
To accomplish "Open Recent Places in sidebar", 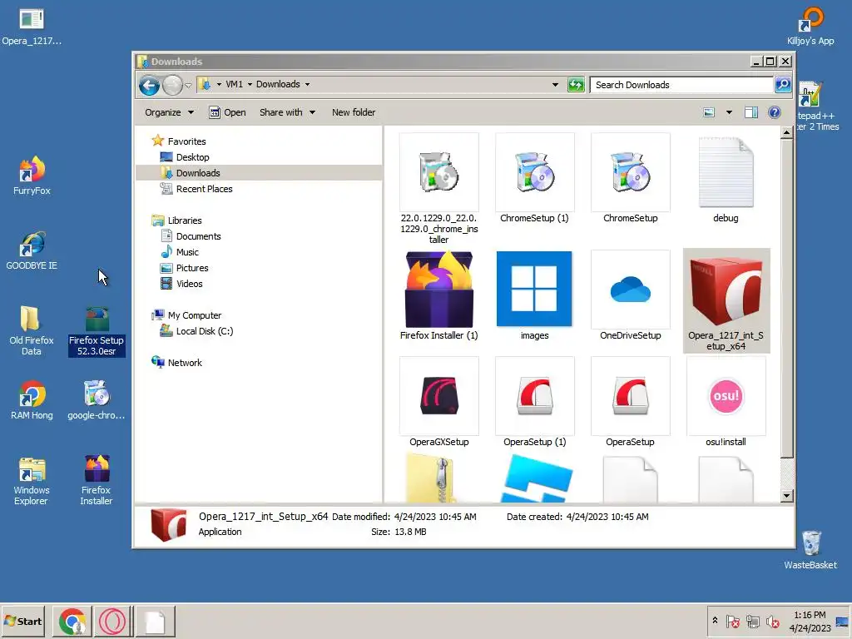I will coord(204,189).
